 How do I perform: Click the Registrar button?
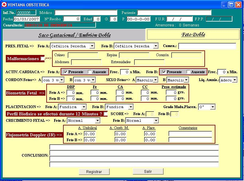pyautogui.click(x=94, y=172)
